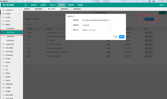Viewport: 167px width, 99px height.
Task: Click the green refresh icon at top right
Action: pyautogui.click(x=164, y=13)
